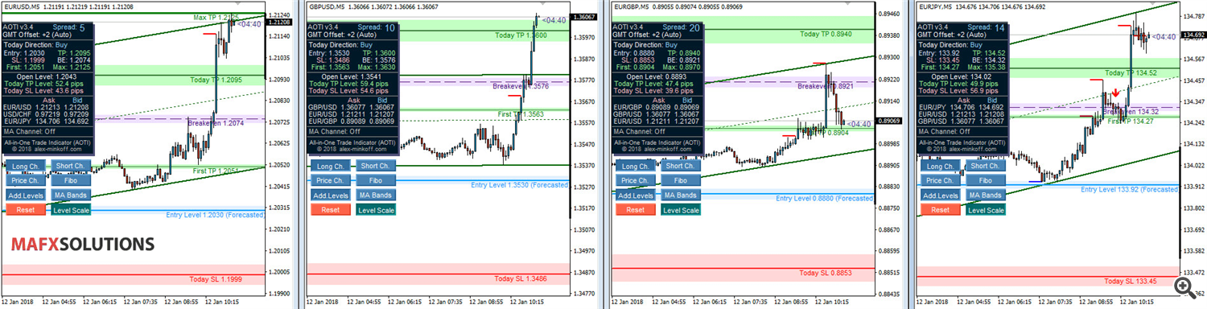Toggle MA Bands on the EURUSD chart
1207x309 pixels.
[x=71, y=196]
